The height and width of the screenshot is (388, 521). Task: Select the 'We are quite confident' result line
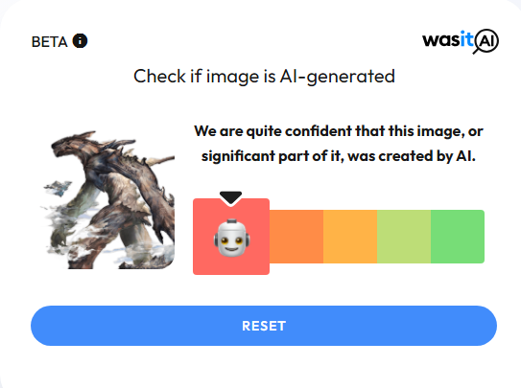[x=339, y=131]
